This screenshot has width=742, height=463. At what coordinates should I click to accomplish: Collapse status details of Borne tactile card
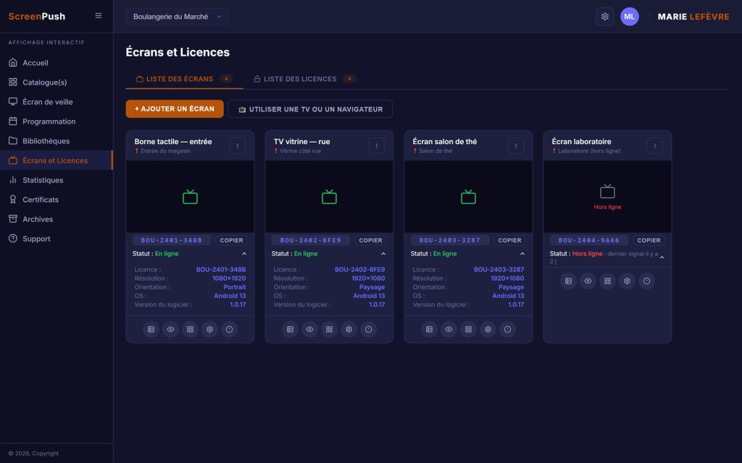click(x=244, y=254)
